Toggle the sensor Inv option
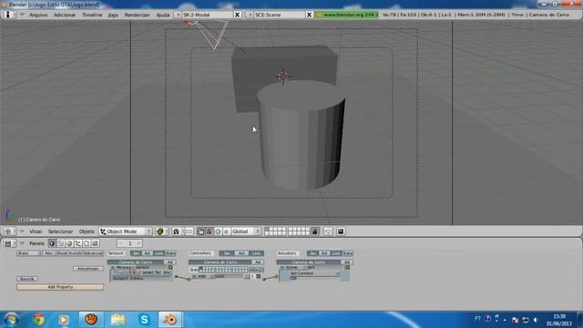 166,272
